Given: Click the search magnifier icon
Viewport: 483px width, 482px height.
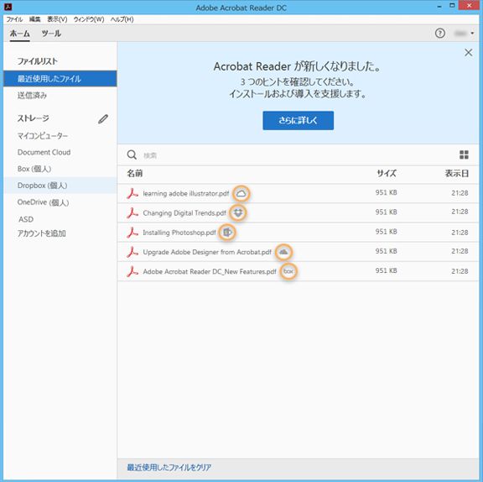Looking at the screenshot, I should click(132, 155).
